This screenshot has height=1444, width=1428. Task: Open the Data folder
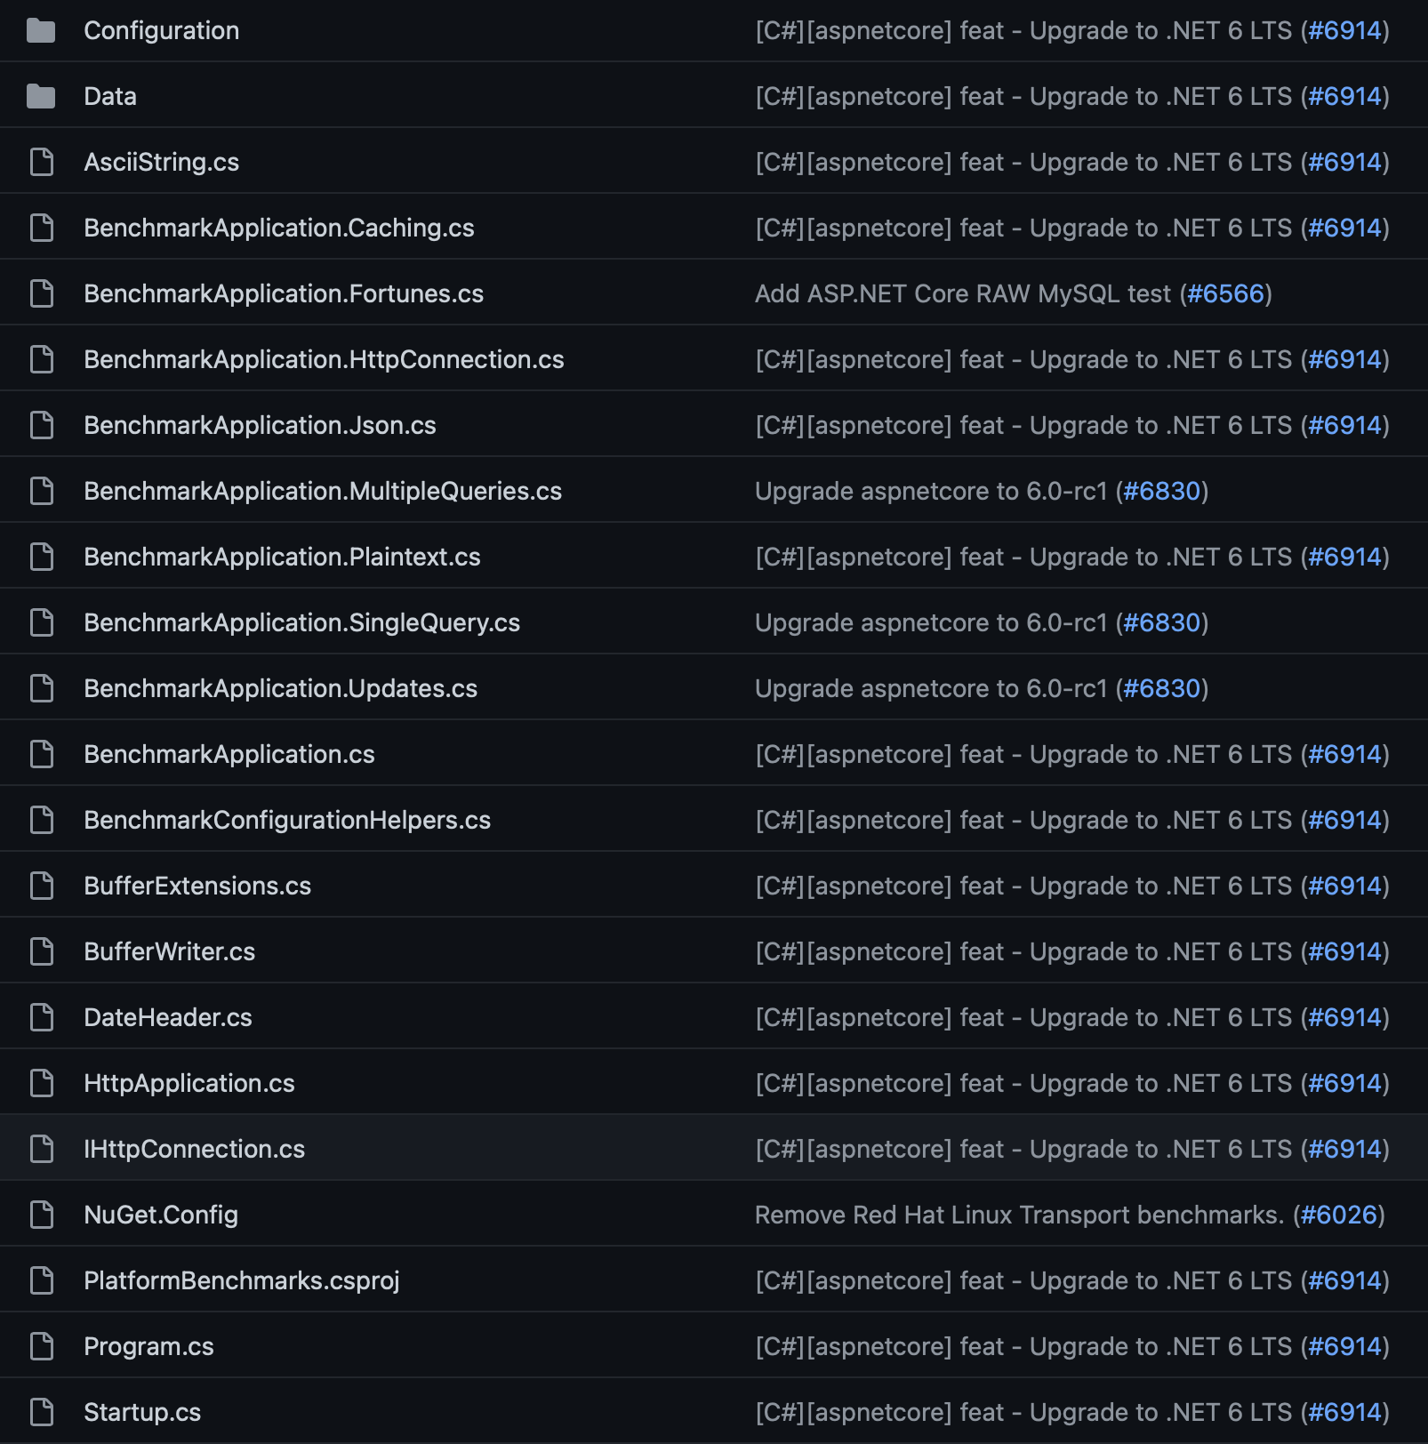[110, 97]
